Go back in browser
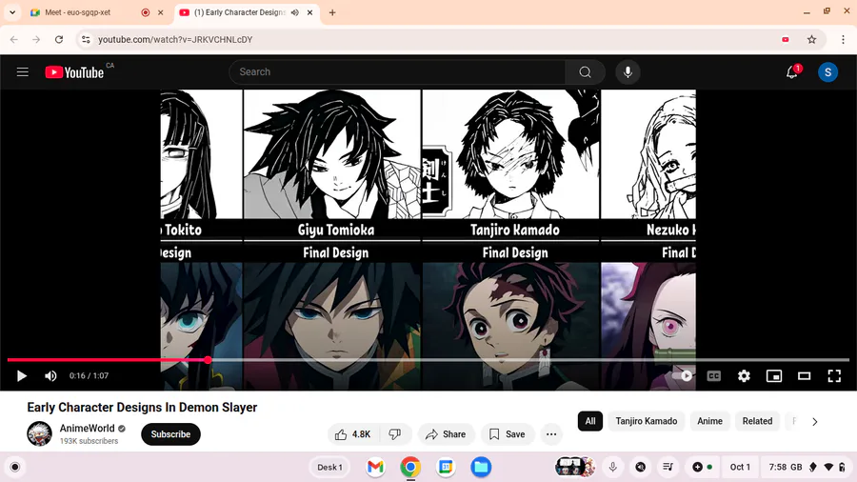The image size is (857, 482). tap(14, 39)
